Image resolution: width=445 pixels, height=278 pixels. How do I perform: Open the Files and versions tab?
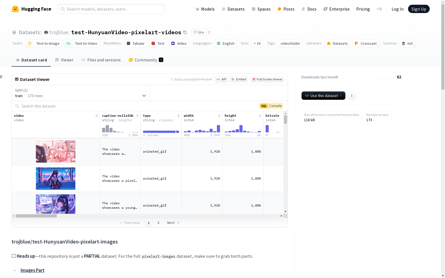(101, 60)
